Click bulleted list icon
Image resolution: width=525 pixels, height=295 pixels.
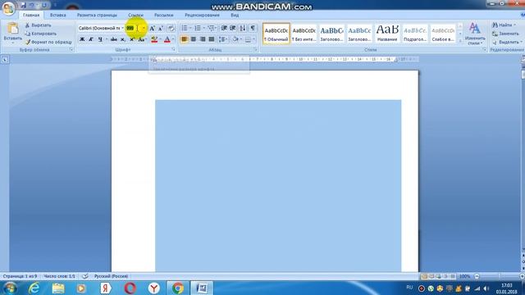coord(184,28)
